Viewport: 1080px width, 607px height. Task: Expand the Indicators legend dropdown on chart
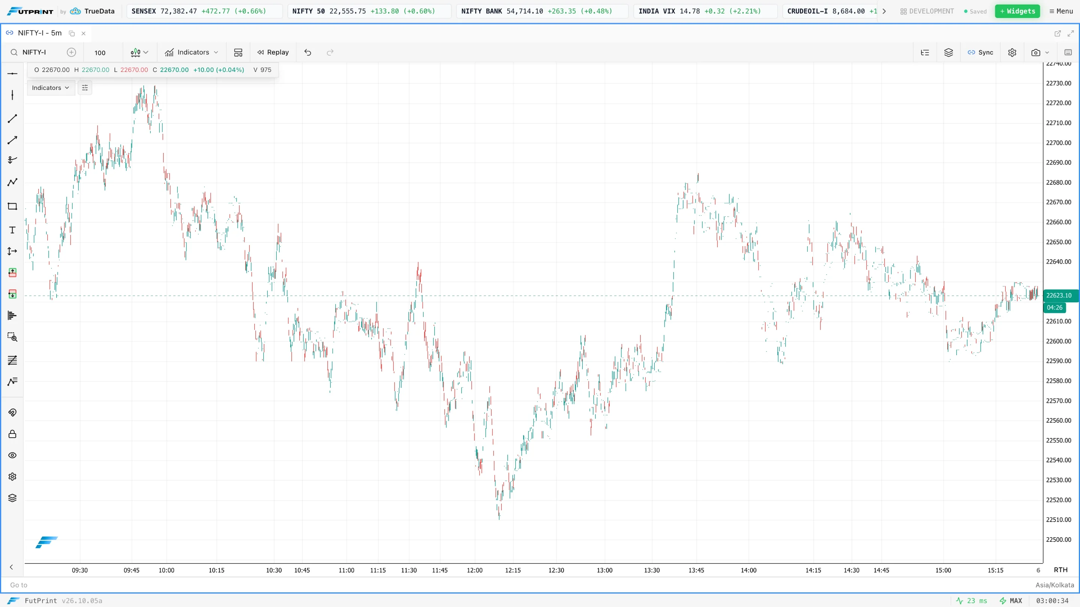click(x=51, y=88)
